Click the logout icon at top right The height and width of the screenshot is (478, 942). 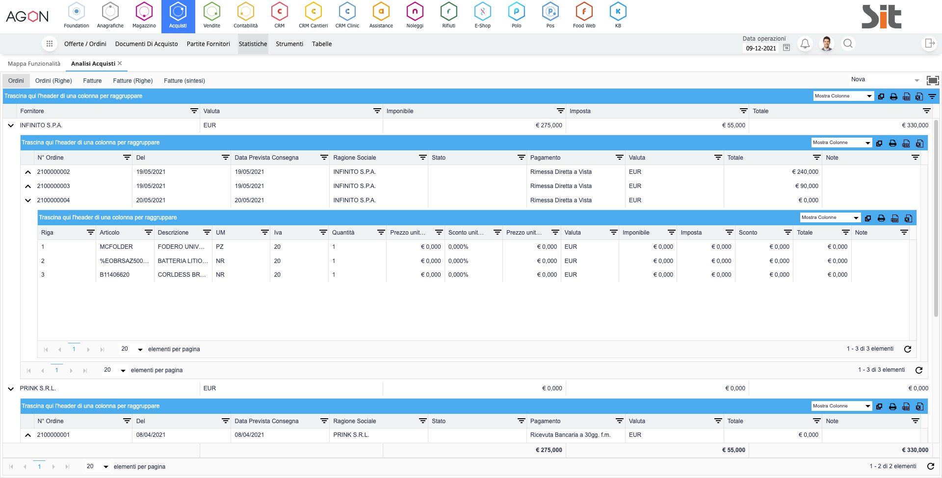coord(929,44)
